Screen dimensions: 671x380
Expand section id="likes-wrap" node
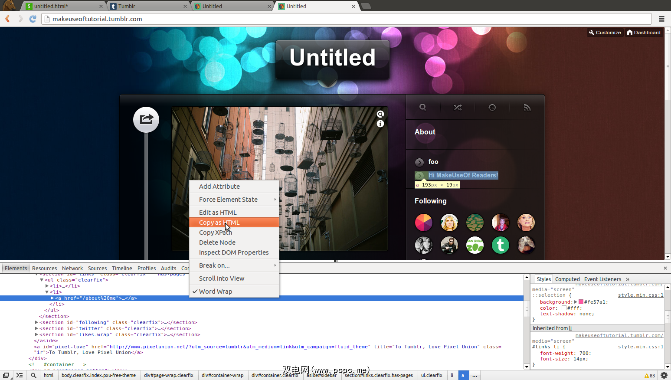tap(36, 335)
